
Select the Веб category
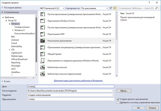pyautogui.click(x=13, y=37)
